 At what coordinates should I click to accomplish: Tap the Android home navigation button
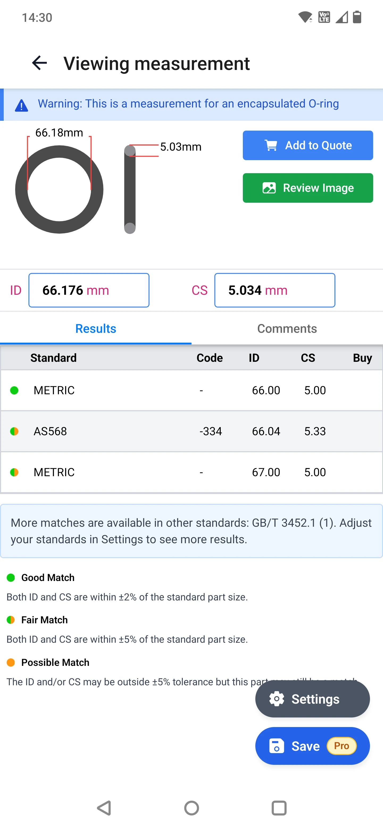coord(191,808)
